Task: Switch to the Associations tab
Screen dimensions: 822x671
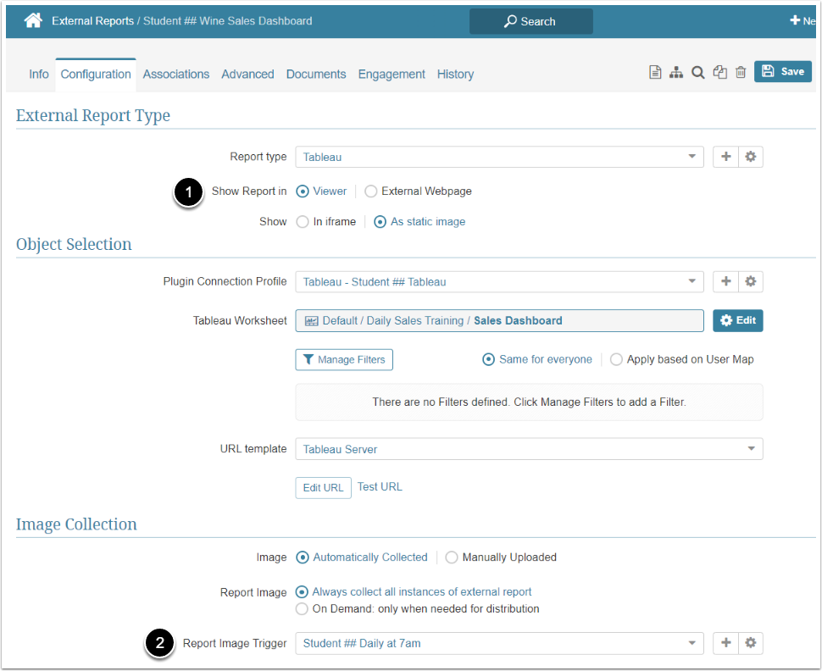Action: pos(176,75)
